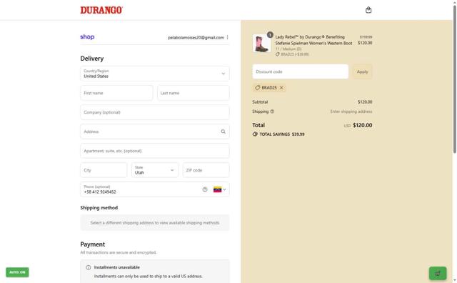Click the Total $120.00 amount
457x283 pixels.
coord(362,125)
